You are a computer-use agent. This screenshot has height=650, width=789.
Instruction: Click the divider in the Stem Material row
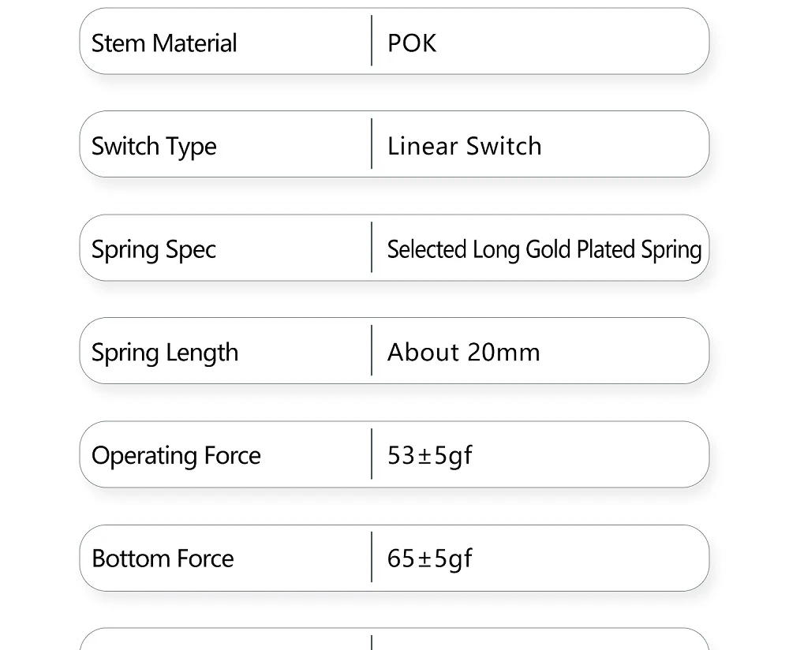coord(372,41)
